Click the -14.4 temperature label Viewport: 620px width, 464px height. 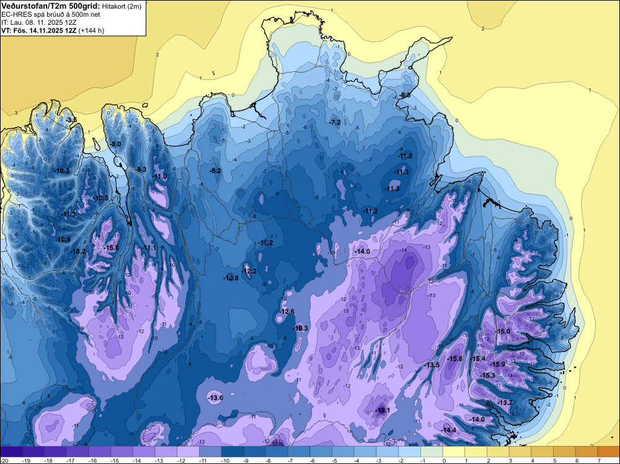pos(449,430)
